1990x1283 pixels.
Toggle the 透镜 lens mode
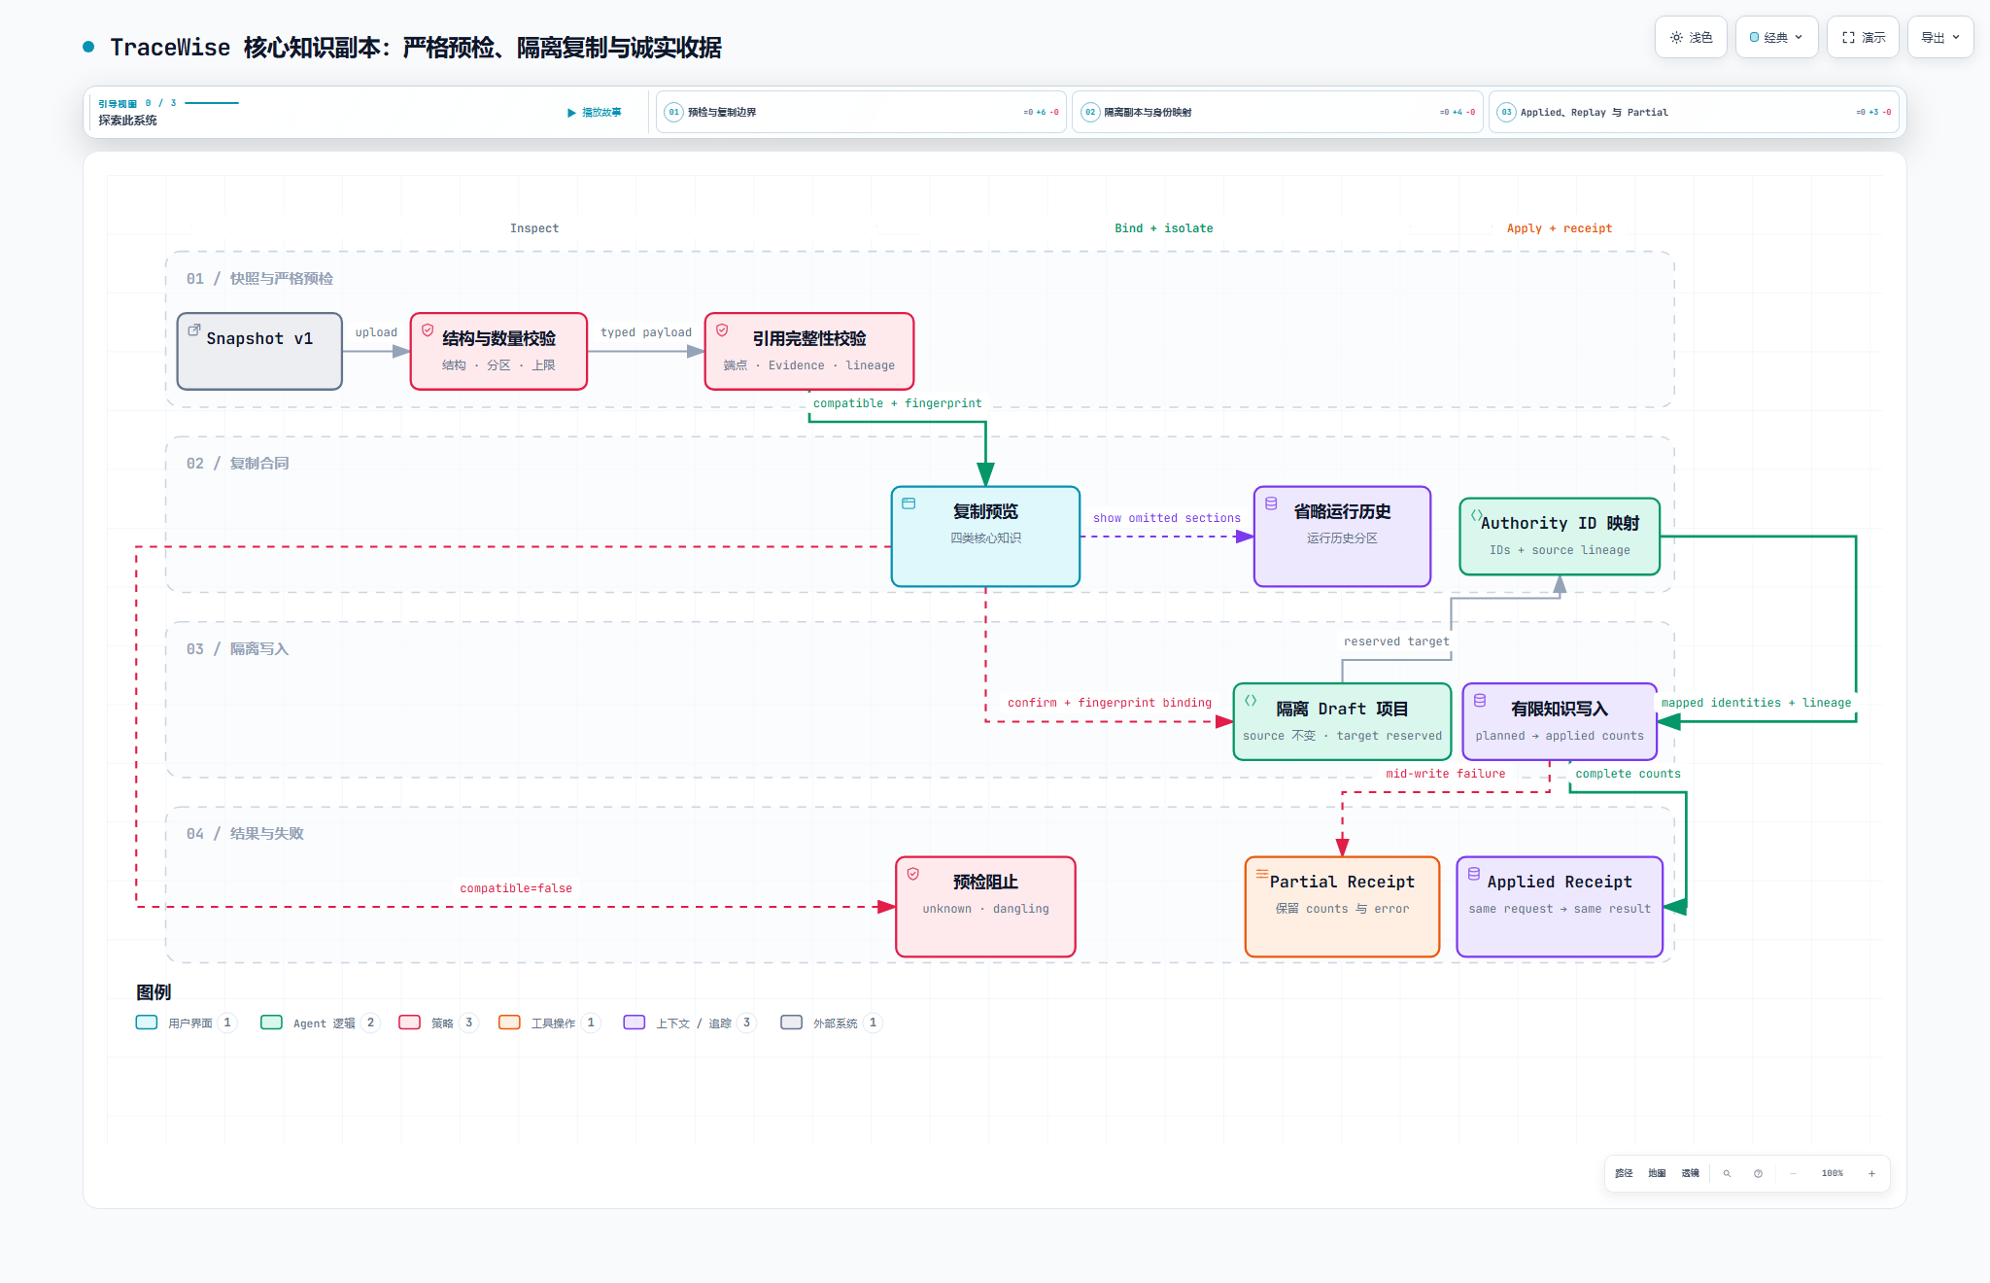click(x=1691, y=1173)
